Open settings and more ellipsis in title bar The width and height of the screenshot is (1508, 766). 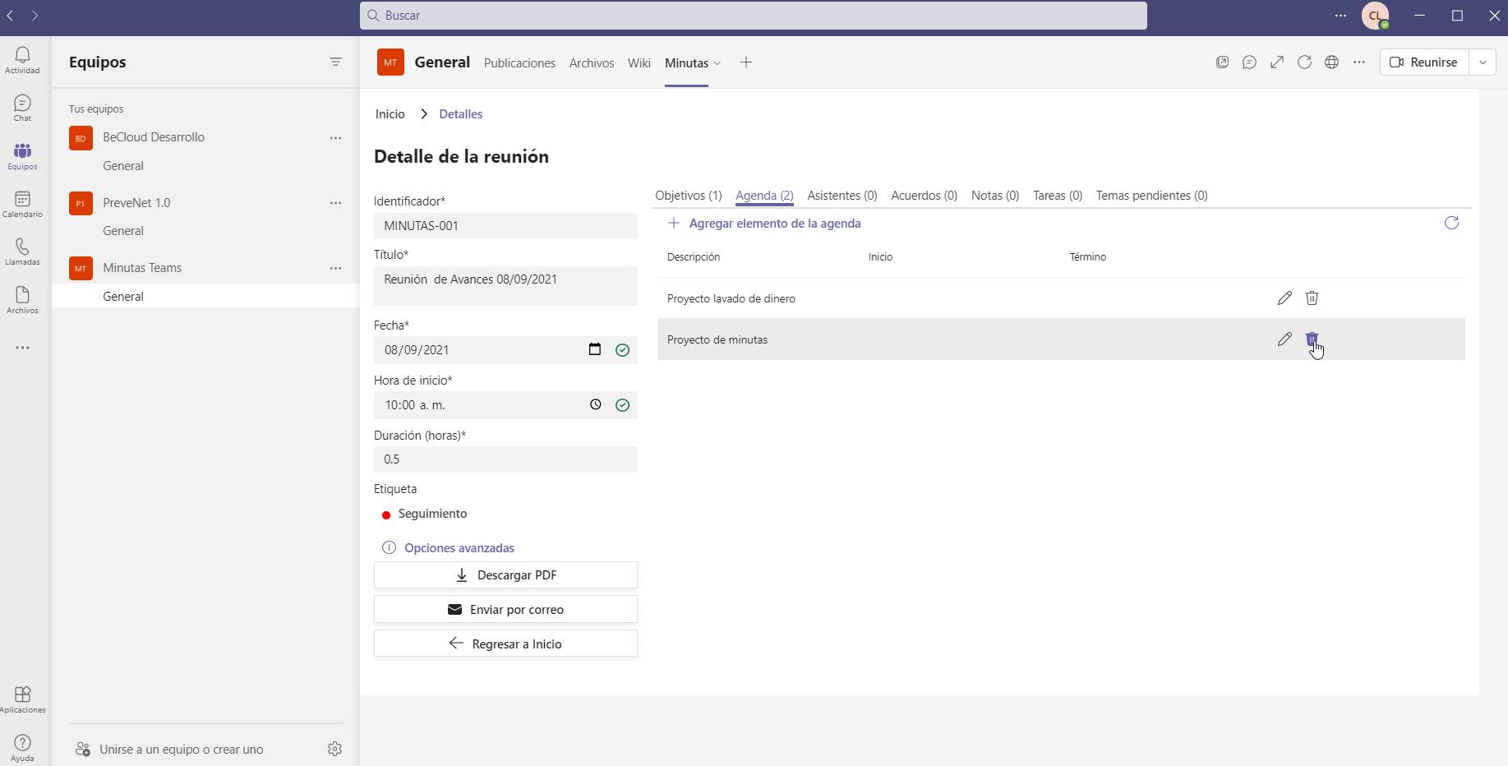click(1340, 16)
